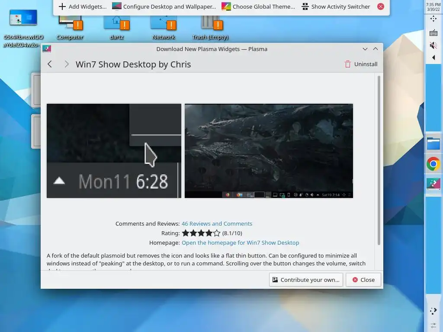Select the Network desktop icon
Image resolution: width=443 pixels, height=332 pixels.
coord(164,28)
